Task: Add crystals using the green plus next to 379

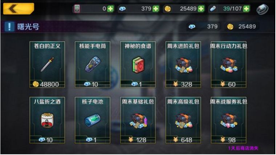Action: pyautogui.click(x=155, y=9)
